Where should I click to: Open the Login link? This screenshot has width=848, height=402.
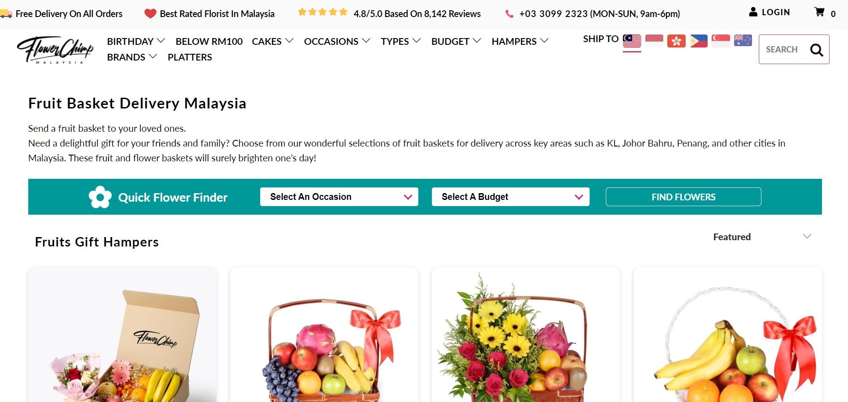click(x=770, y=12)
